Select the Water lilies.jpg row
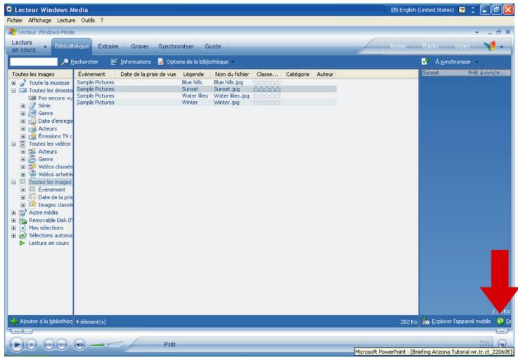Screen dimensions: 518x358 click(206, 95)
